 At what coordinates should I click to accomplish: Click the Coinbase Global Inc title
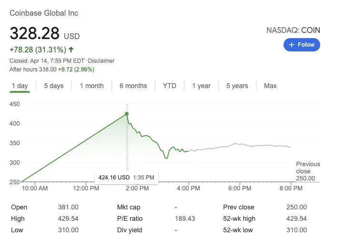pyautogui.click(x=44, y=13)
